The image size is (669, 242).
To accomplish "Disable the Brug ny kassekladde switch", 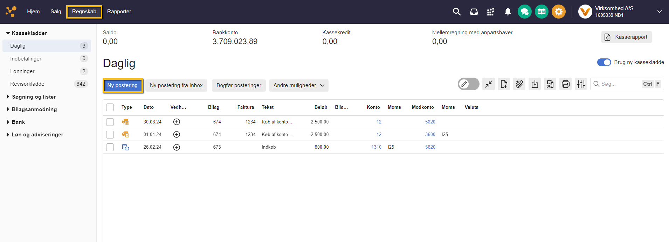I will tap(604, 62).
